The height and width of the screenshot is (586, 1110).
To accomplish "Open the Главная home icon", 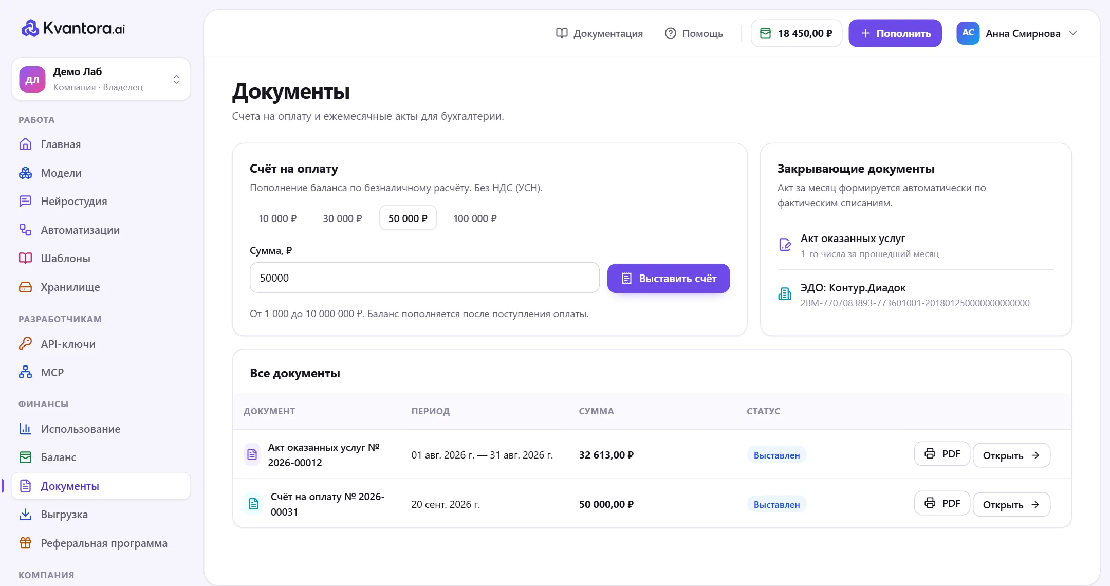I will (25, 144).
